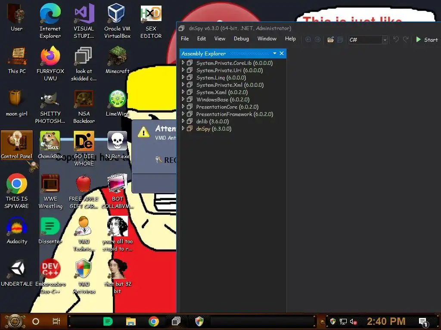Image resolution: width=441 pixels, height=330 pixels.
Task: Open the Control Panel desktop icon
Action: (x=17, y=145)
